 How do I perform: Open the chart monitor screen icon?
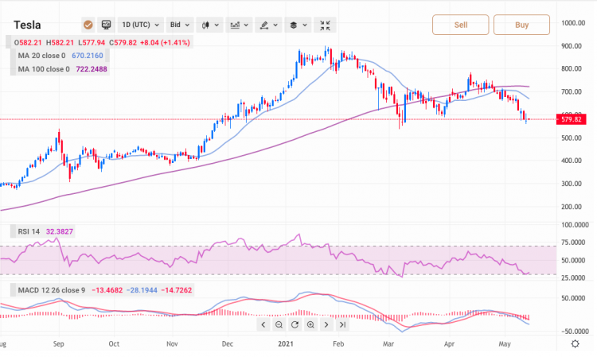pos(106,25)
